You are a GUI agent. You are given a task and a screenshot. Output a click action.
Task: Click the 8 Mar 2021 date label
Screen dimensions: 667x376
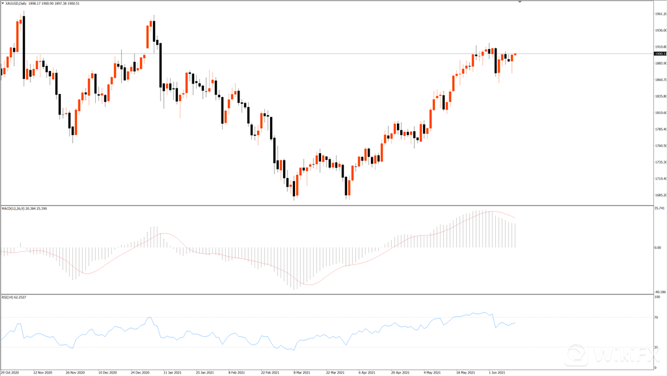click(x=302, y=372)
